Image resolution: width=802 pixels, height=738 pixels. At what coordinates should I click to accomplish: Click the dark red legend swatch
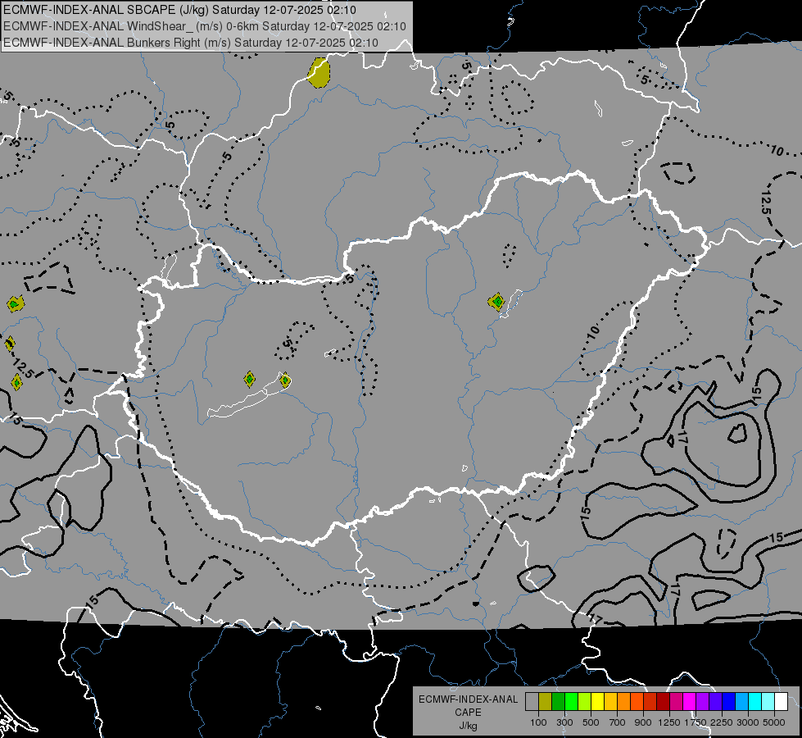click(x=663, y=702)
